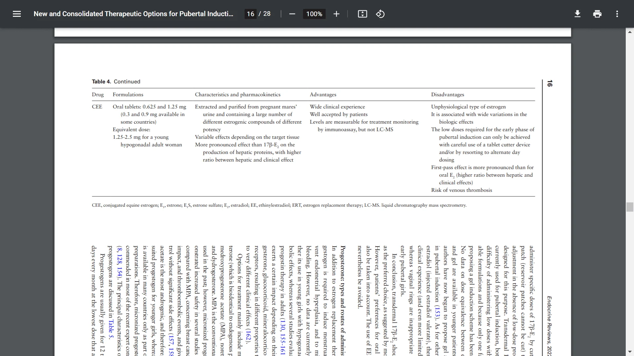
Task: Download the PDF file
Action: click(x=577, y=14)
